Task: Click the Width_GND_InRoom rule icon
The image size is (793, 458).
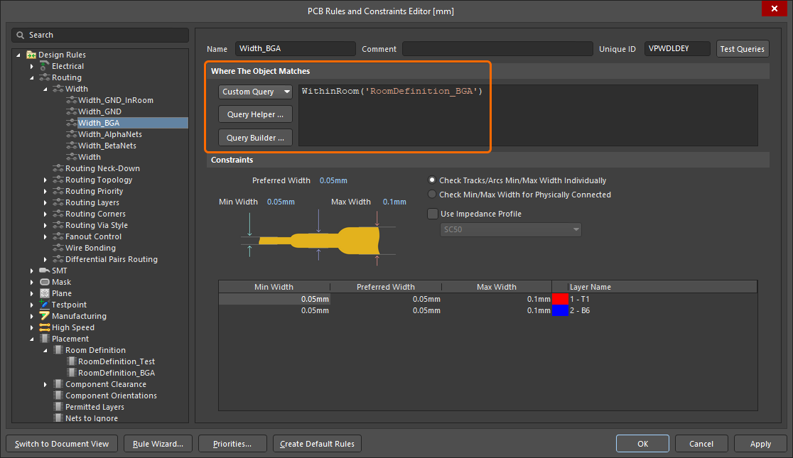Action: pos(71,100)
